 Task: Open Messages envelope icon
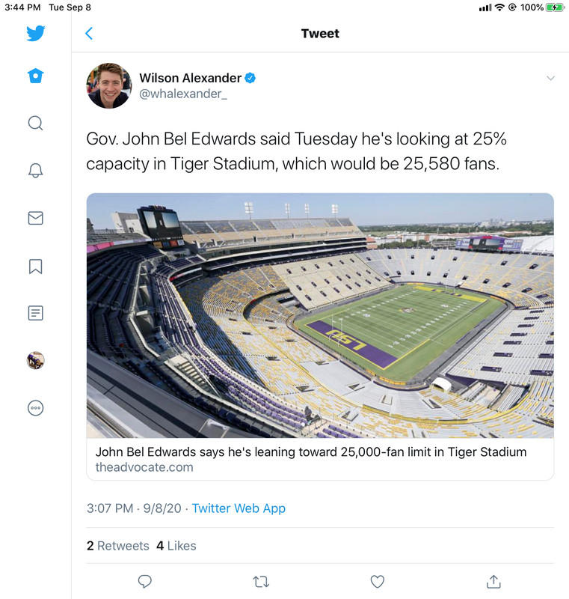pyautogui.click(x=35, y=218)
